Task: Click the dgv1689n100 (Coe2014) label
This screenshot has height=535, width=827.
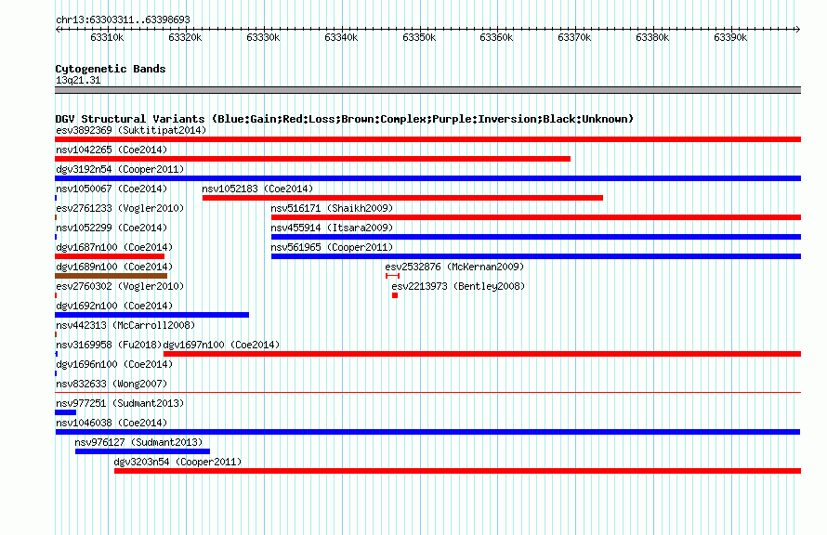Action: 114,267
